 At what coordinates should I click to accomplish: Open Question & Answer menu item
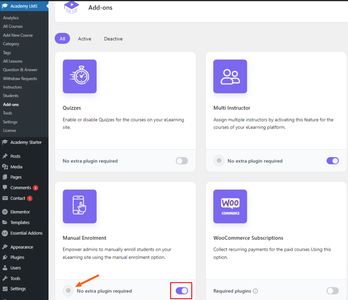[x=20, y=70]
